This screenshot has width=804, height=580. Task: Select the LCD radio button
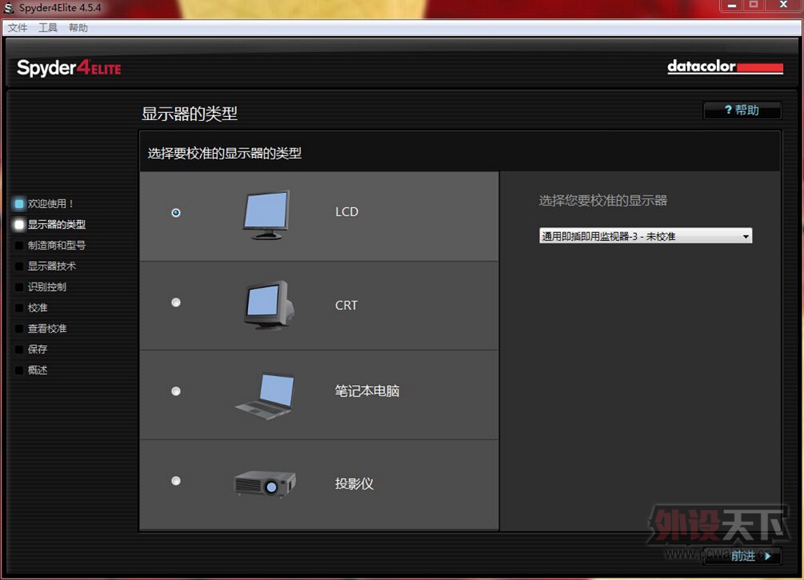[x=176, y=213]
